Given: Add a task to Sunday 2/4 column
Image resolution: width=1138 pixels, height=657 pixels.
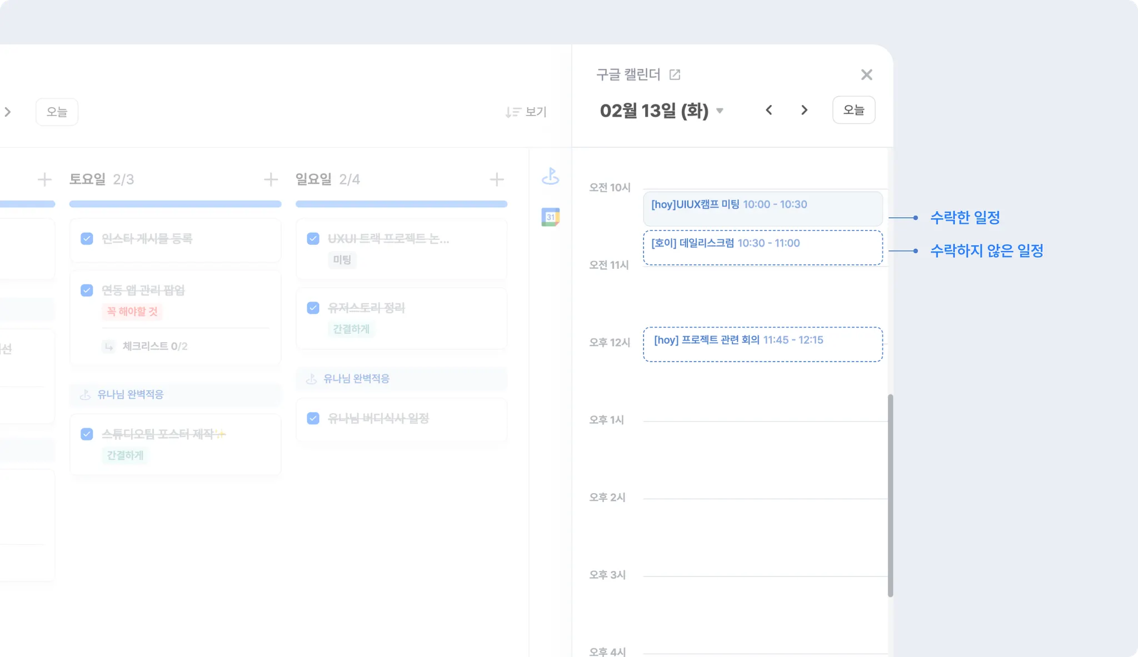Looking at the screenshot, I should [497, 179].
